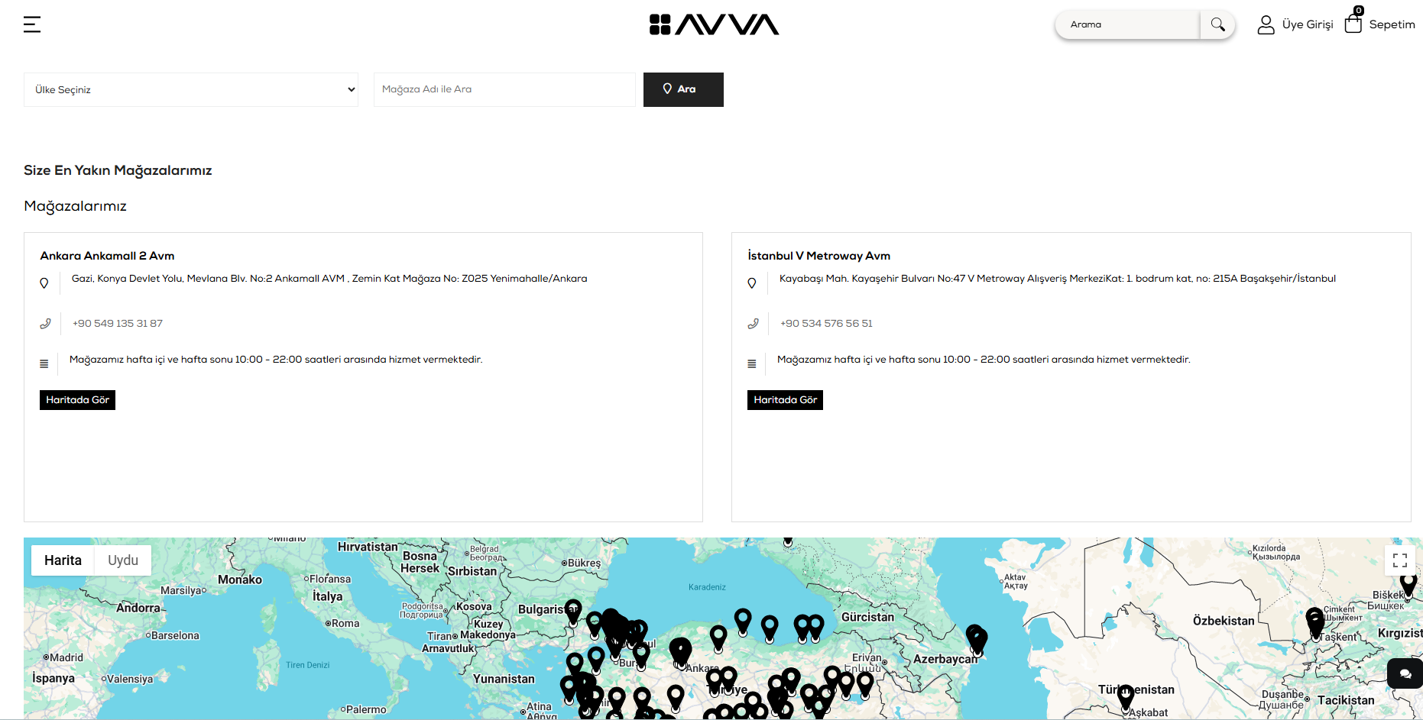
Task: Click the Ara search button
Action: click(x=683, y=89)
